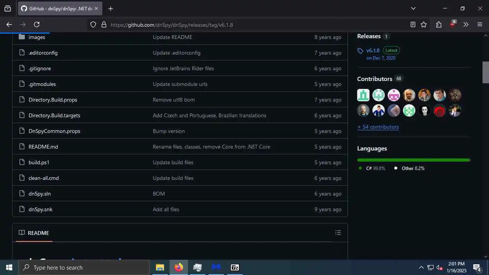Open the Firefox application menu
Viewport: 489px width, 275px height.
click(x=480, y=24)
